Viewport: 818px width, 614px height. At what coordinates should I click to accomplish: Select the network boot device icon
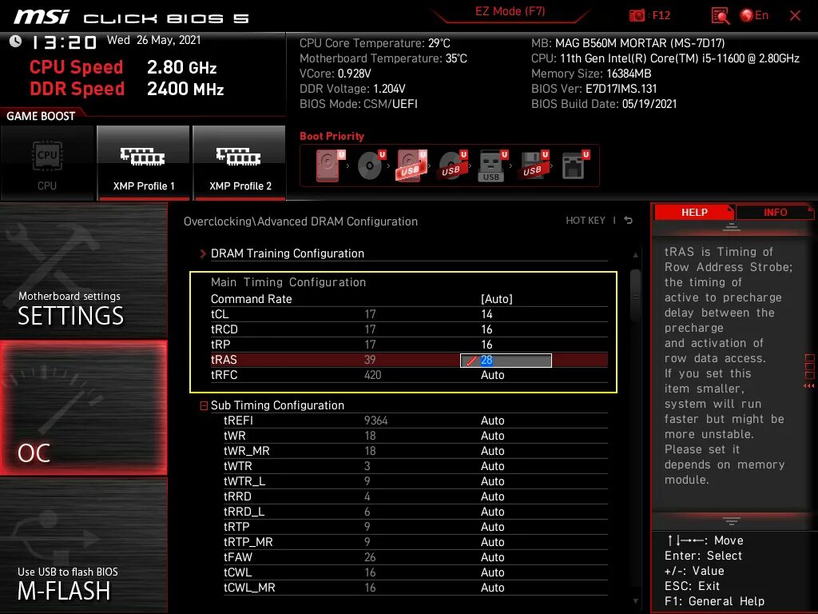pos(575,165)
